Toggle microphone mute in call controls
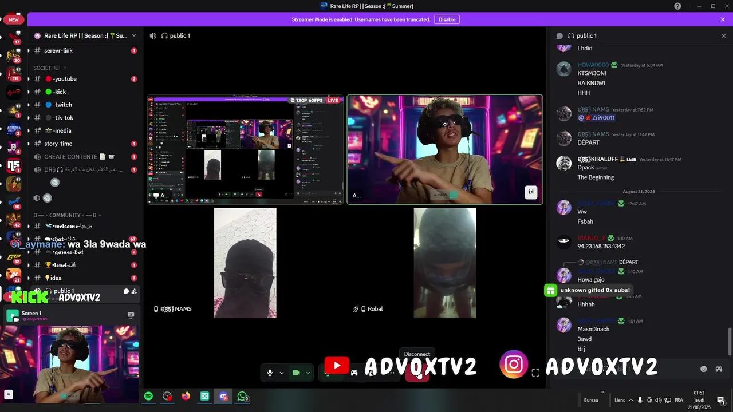The height and width of the screenshot is (412, 733). (x=270, y=373)
